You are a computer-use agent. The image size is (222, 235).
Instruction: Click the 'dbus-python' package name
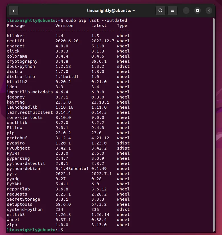tap(21, 66)
